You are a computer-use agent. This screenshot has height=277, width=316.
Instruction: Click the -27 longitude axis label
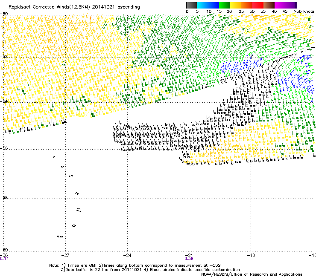65,255
